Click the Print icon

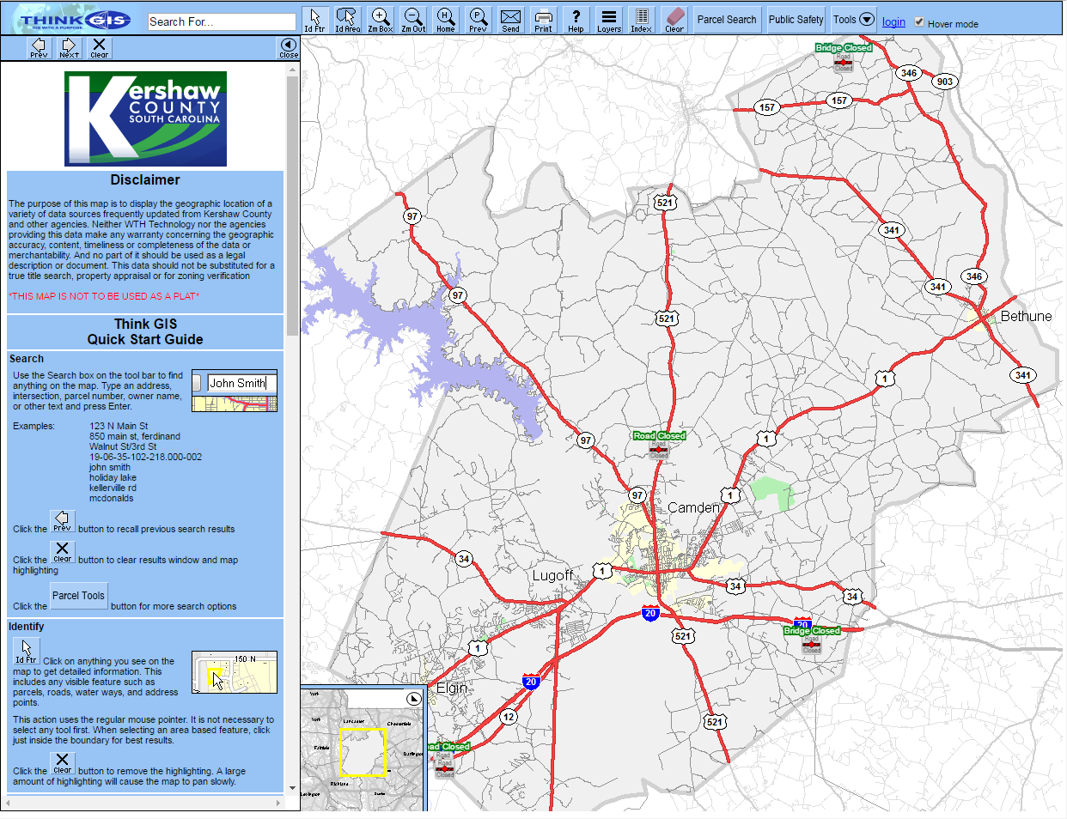(x=543, y=19)
